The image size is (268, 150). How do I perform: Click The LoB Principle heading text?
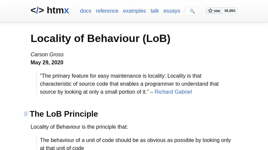pos(64,114)
